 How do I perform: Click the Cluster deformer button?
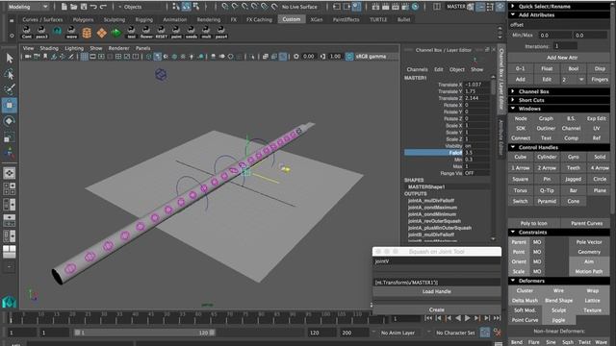[525, 290]
